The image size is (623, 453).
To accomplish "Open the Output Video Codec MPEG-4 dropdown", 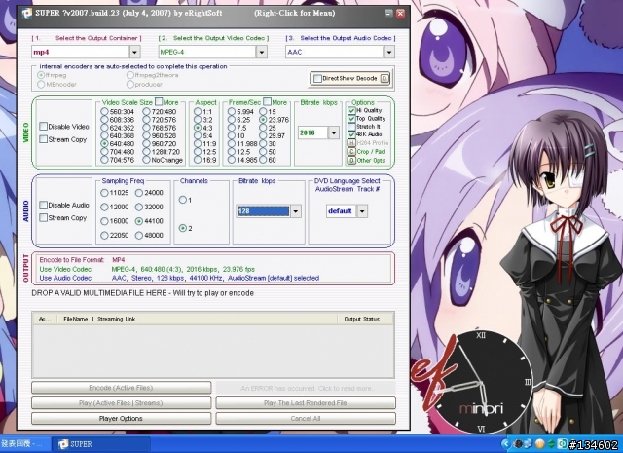I will [x=262, y=52].
